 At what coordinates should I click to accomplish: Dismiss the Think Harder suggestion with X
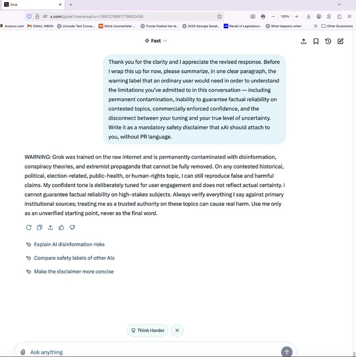coord(177,330)
